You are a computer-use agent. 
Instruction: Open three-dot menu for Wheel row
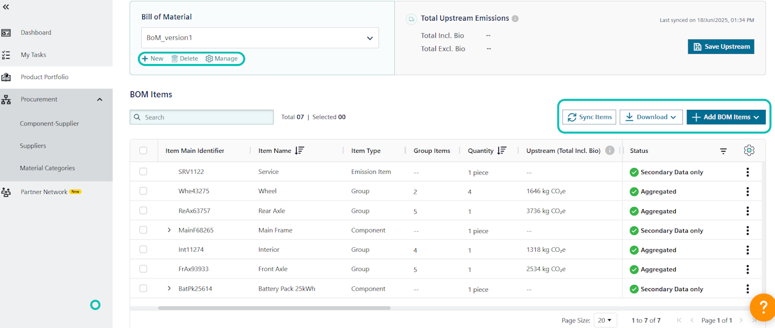748,191
